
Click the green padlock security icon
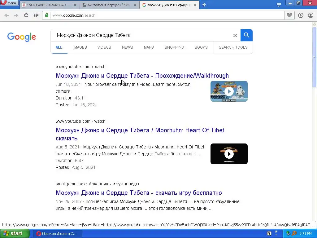[47, 15]
